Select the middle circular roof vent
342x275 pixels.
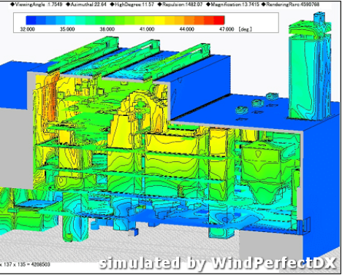(257, 103)
